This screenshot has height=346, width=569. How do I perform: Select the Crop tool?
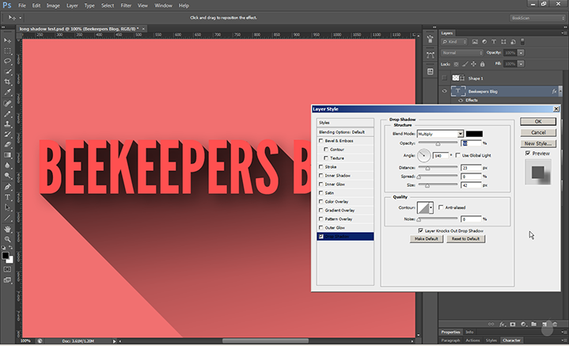click(7, 82)
